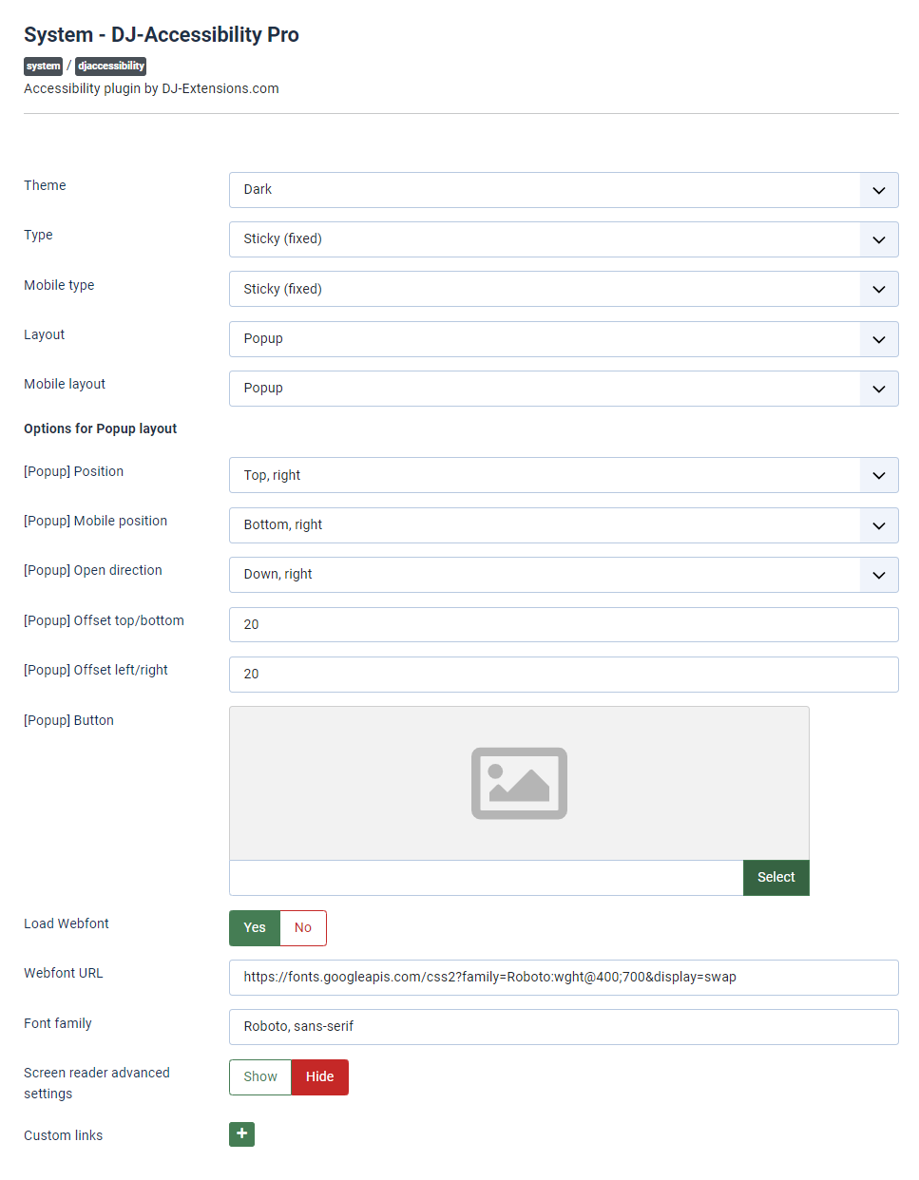Show screen reader advanced settings
The width and height of the screenshot is (919, 1180).
[260, 1077]
